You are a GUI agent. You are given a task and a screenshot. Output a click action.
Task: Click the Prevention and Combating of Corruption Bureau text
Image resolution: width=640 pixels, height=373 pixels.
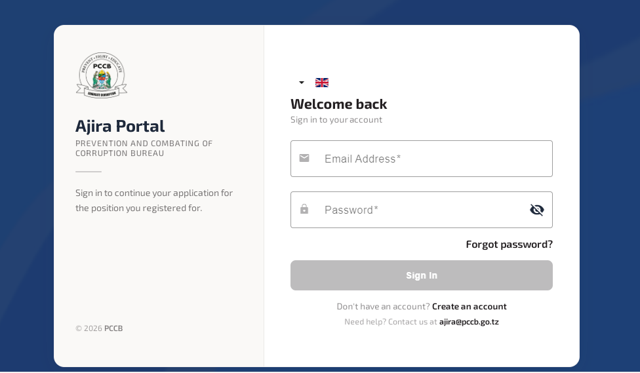pyautogui.click(x=144, y=148)
